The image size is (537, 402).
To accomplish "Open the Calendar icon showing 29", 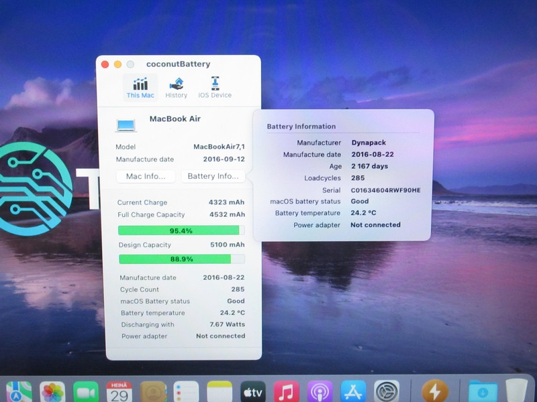I will coord(119,392).
